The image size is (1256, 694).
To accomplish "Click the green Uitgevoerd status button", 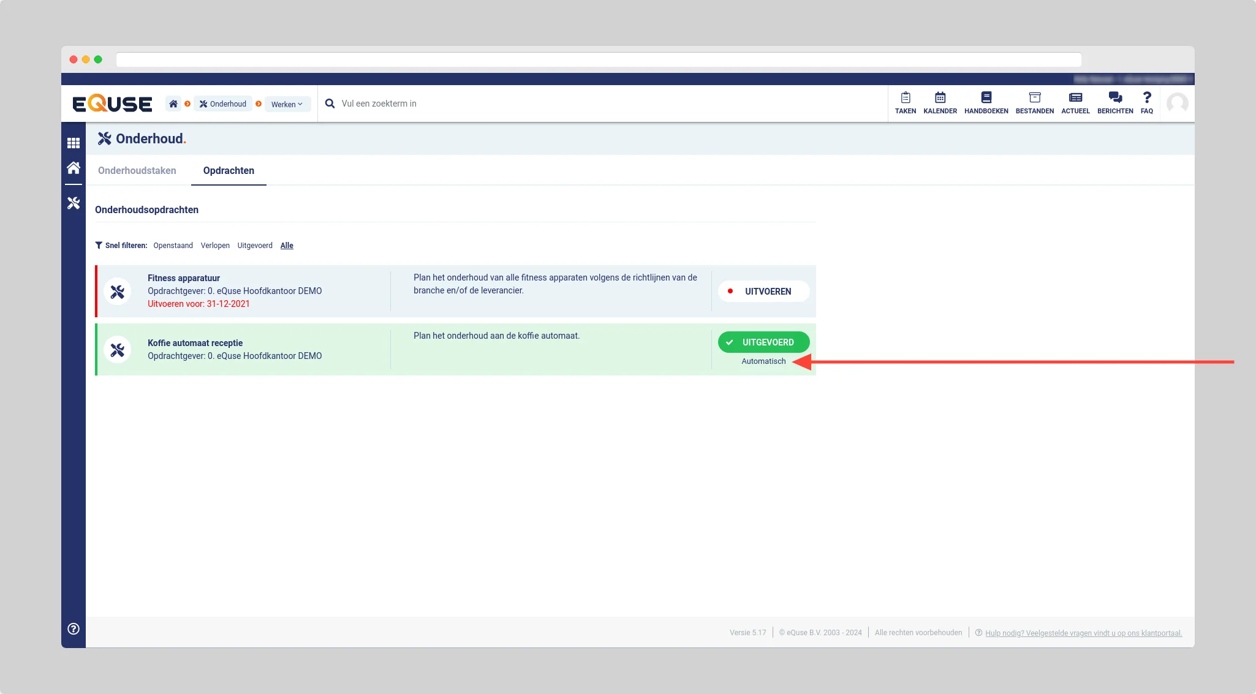I will (763, 342).
